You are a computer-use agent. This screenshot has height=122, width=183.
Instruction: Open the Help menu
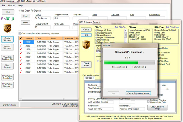click(x=20, y=5)
